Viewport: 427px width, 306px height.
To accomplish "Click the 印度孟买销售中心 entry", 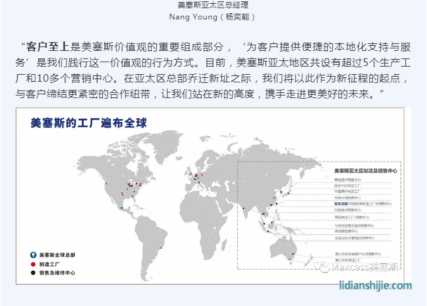I will 348,210.
